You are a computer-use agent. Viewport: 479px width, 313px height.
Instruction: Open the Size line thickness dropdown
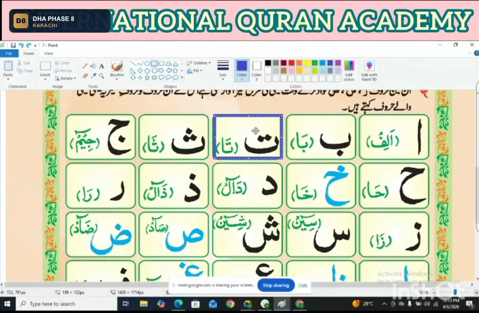coord(223,70)
